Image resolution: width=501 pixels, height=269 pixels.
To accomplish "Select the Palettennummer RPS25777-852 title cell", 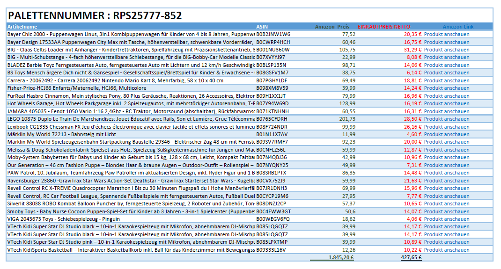I will pos(95,15).
